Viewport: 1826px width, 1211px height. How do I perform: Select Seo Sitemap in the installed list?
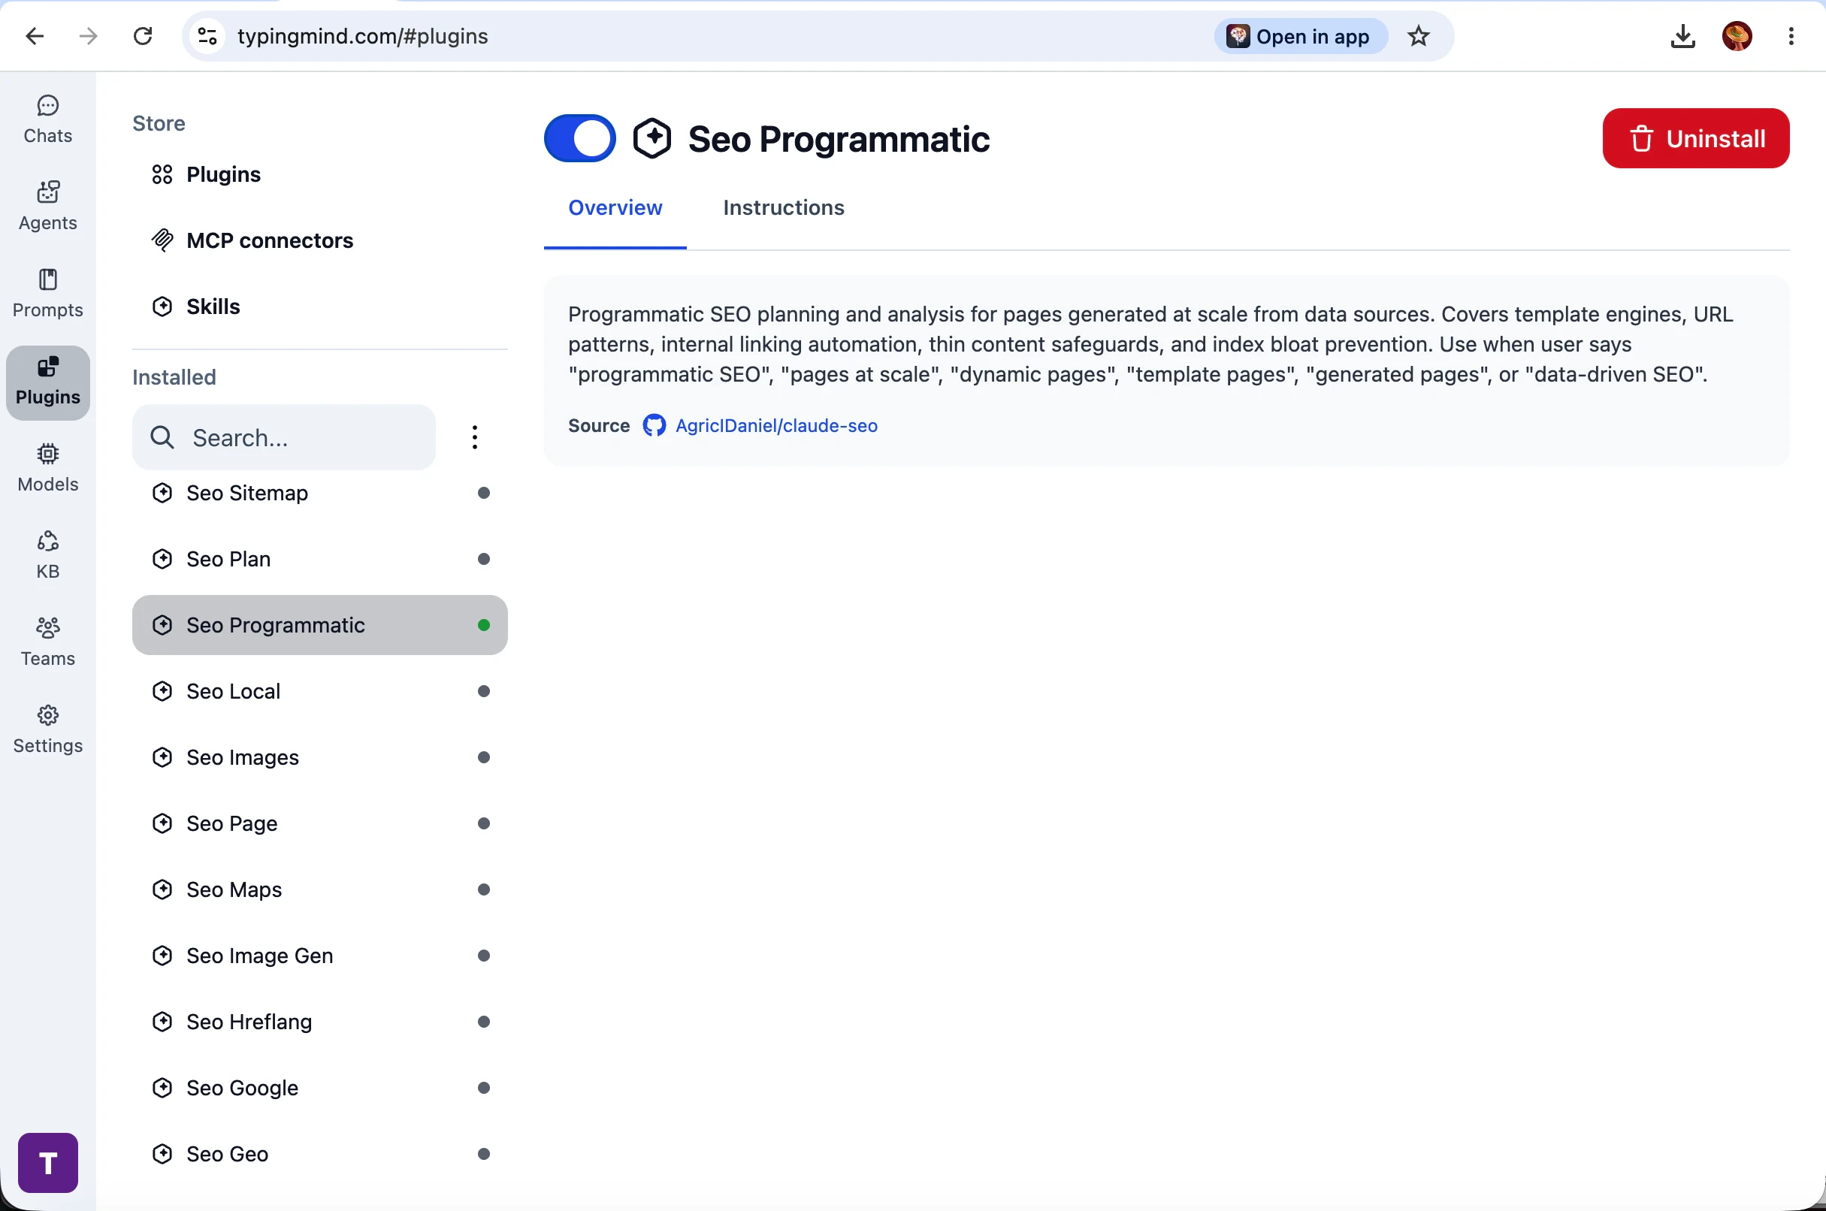320,493
